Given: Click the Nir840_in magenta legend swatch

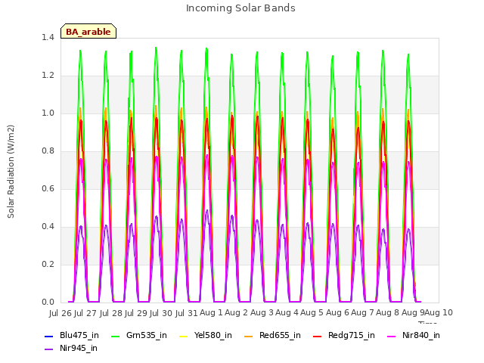Looking at the screenshot, I should [x=392, y=336].
